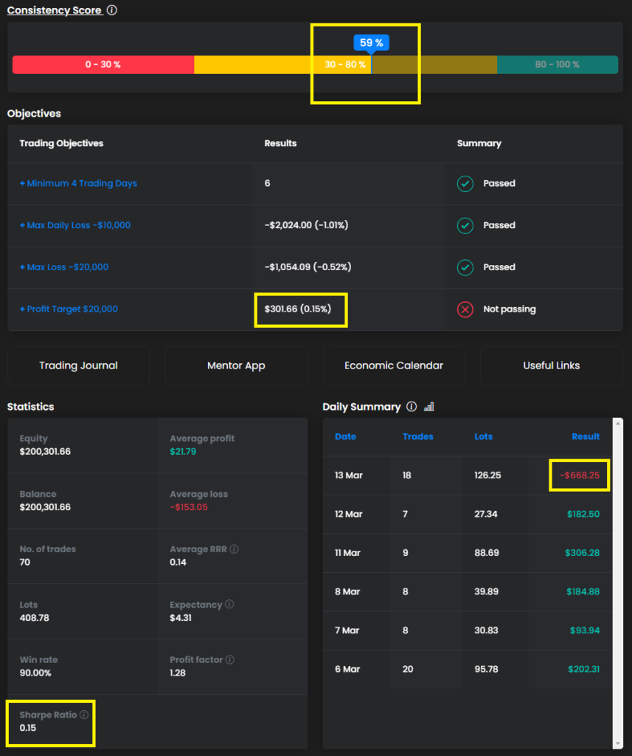Screen dimensions: 632x756
Task: Expand the Max Loss -$20,000 objective
Action: [64, 267]
